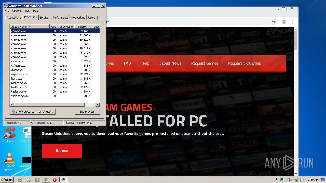Switch to the Services tab
The height and width of the screenshot is (183, 326).
tap(45, 18)
